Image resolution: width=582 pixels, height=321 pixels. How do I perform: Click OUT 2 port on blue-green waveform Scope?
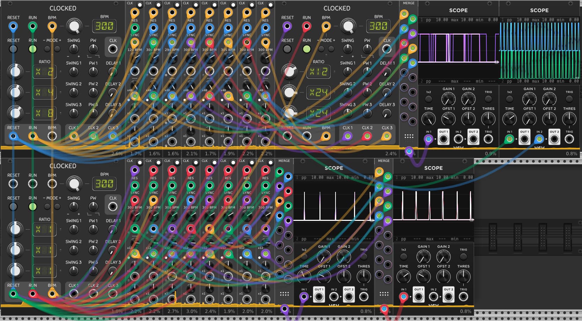pyautogui.click(x=554, y=139)
